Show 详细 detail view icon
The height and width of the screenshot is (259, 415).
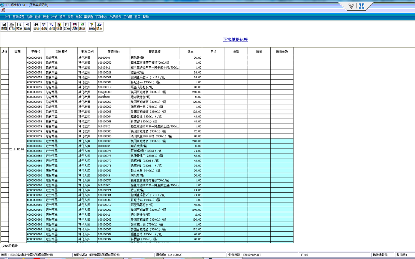coord(59,26)
